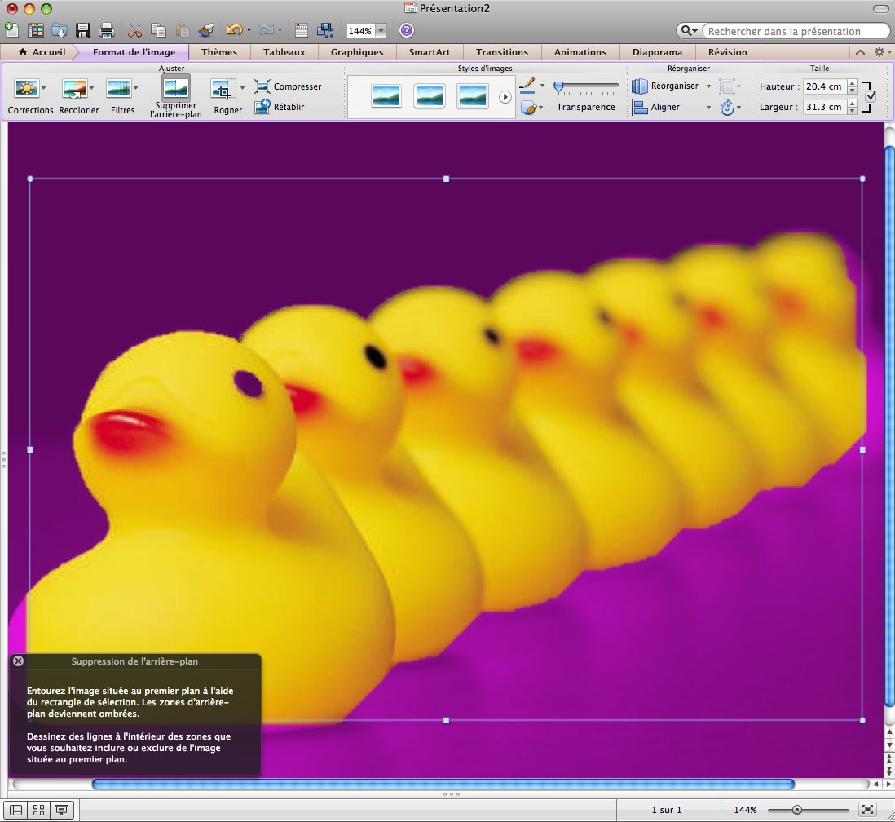Click the New Presentation icon
895x822 pixels.
[11, 29]
